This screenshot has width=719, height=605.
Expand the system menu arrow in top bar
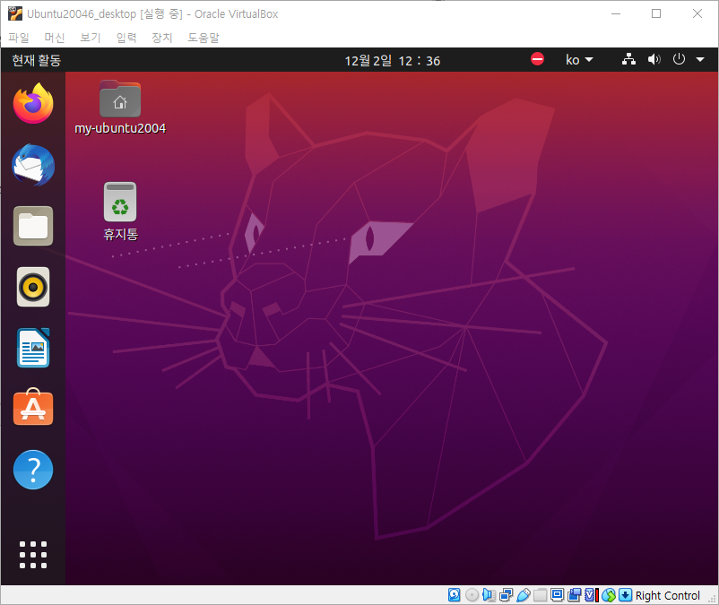700,59
